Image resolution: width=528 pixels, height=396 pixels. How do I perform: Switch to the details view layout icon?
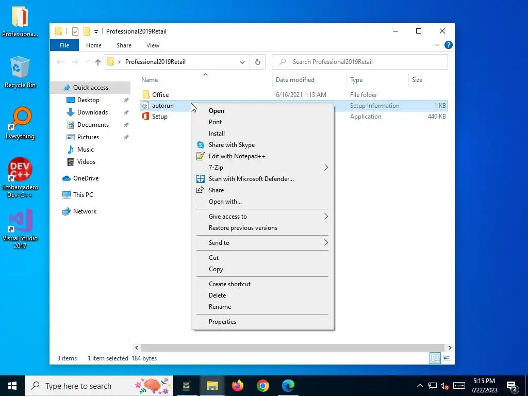(435, 358)
